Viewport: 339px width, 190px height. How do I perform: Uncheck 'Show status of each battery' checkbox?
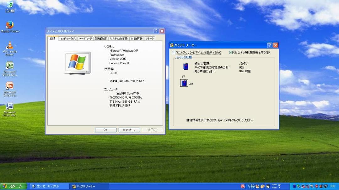pyautogui.click(x=231, y=52)
